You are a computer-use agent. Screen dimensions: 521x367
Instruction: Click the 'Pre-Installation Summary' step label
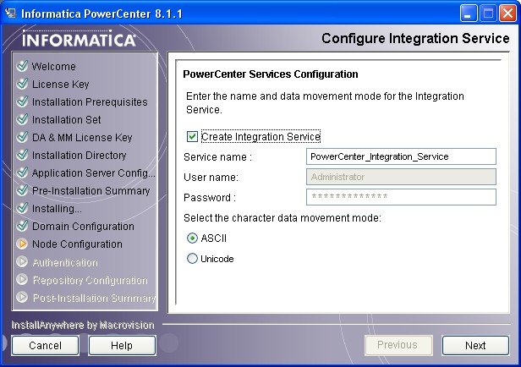[91, 190]
